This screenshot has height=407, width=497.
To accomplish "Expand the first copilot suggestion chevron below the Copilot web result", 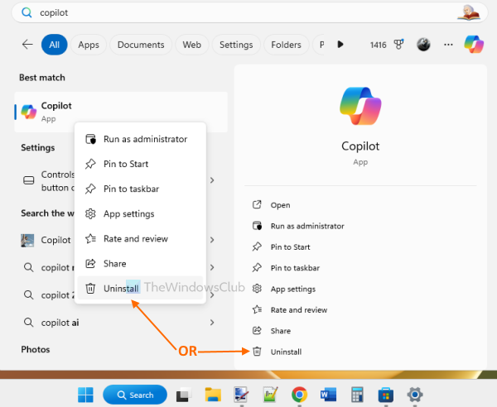I will (212, 267).
